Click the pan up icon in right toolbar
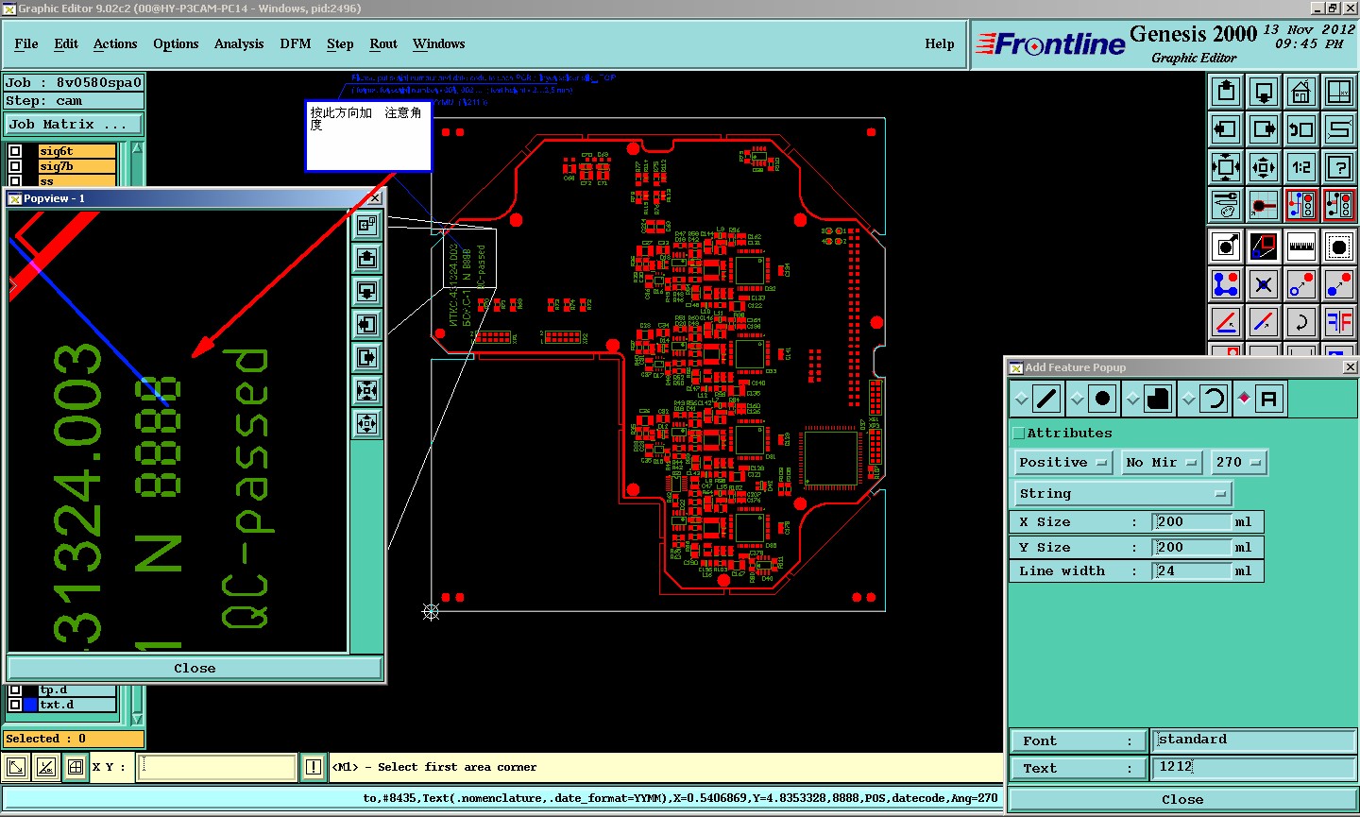This screenshot has width=1360, height=817. click(1226, 92)
